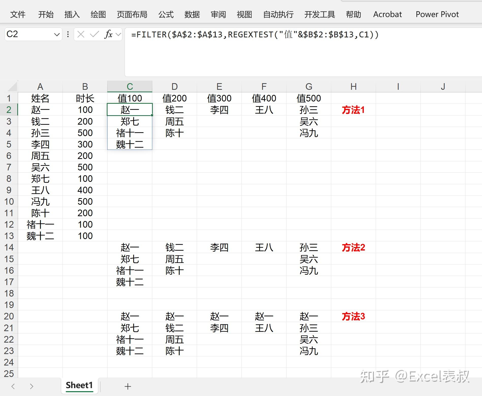Select cell with 400 in column B

pyautogui.click(x=85, y=190)
